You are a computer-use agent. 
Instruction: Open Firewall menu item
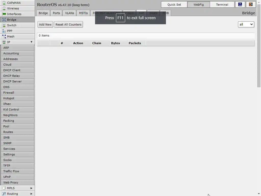[17, 93]
